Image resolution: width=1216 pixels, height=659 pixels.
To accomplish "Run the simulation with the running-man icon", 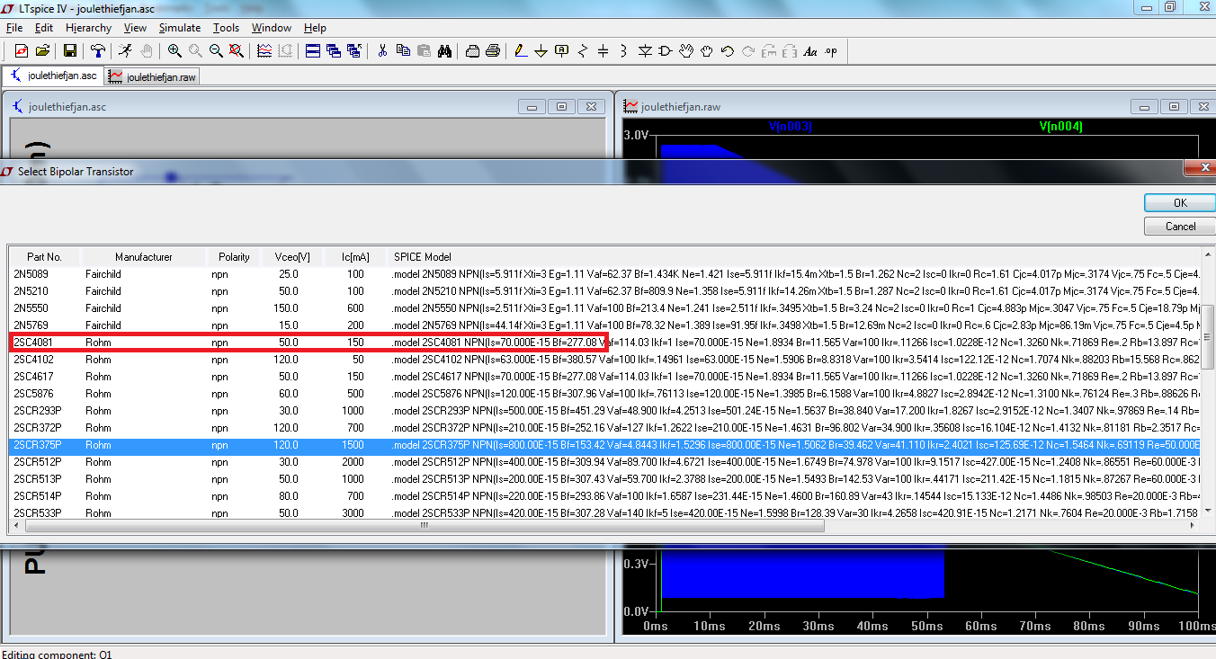I will point(125,50).
